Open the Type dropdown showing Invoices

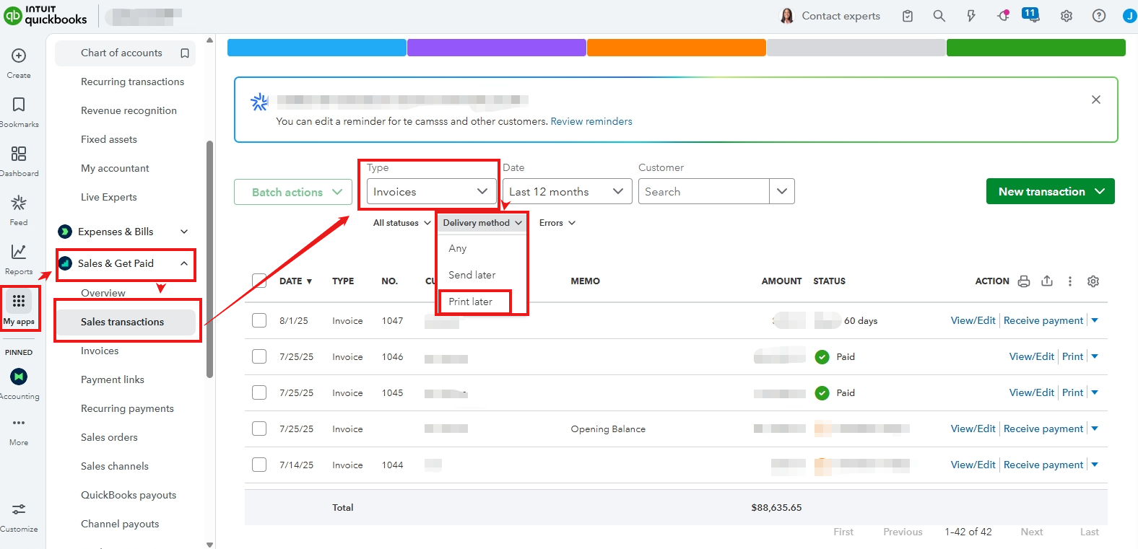(431, 192)
